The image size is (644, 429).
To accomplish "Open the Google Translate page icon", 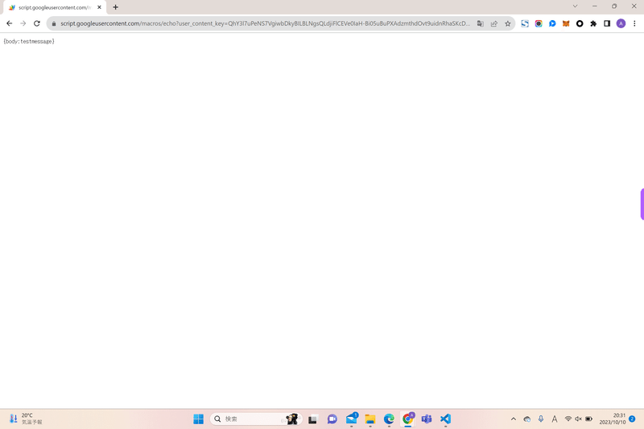I will click(480, 23).
